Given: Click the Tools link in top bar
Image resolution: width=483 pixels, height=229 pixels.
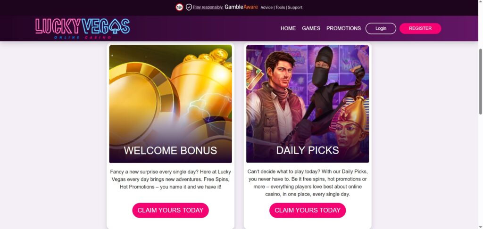Looking at the screenshot, I should 280,8.
